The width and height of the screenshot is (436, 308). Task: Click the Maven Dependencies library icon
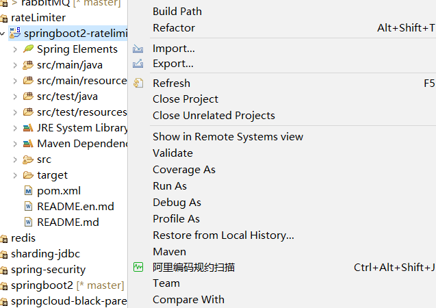(x=28, y=144)
